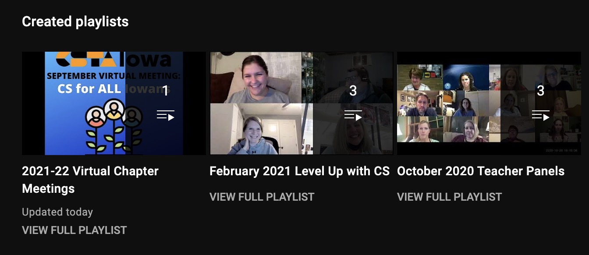Click the playlist icon on 2021-22 Virtual Chapter Meetings
Viewport: 589px width, 255px height.
(x=166, y=116)
